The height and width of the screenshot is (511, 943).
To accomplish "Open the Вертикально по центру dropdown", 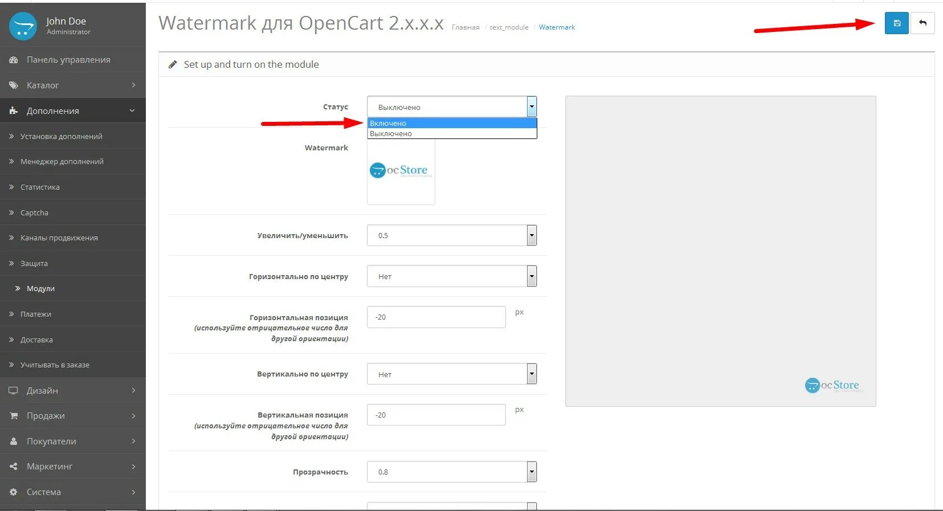I will 452,374.
